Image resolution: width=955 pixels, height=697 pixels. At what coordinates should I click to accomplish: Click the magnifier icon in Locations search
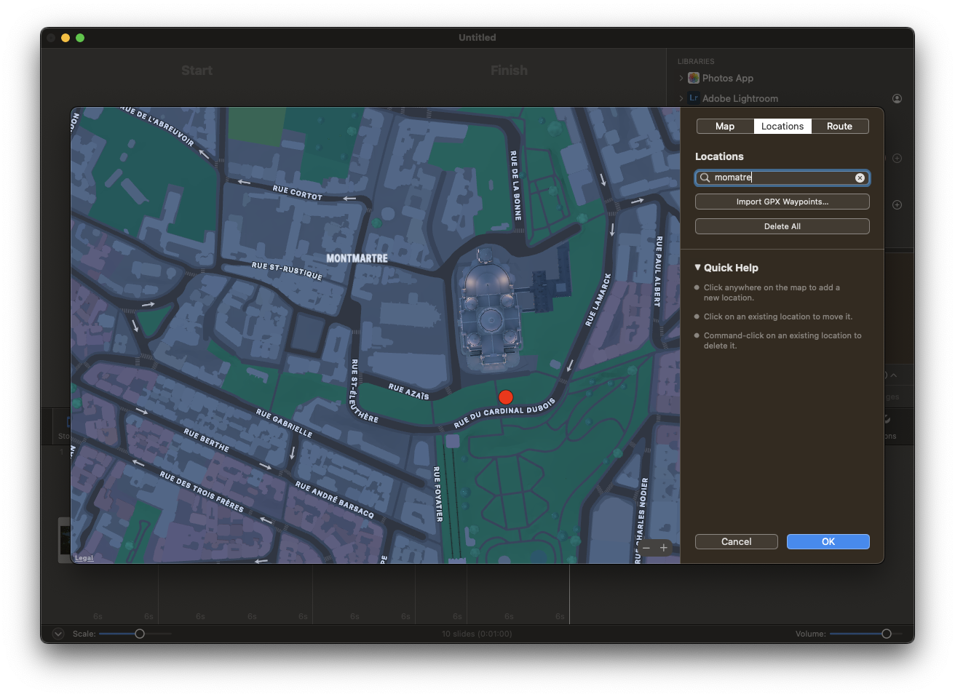(x=705, y=178)
